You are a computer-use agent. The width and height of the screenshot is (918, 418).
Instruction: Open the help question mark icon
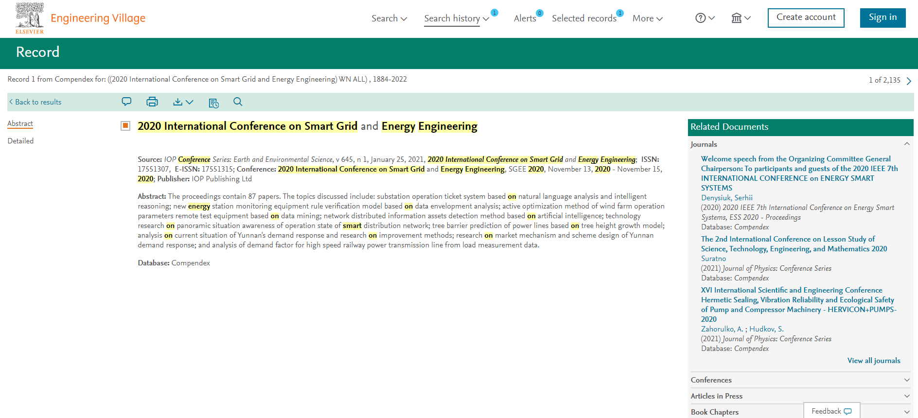700,18
